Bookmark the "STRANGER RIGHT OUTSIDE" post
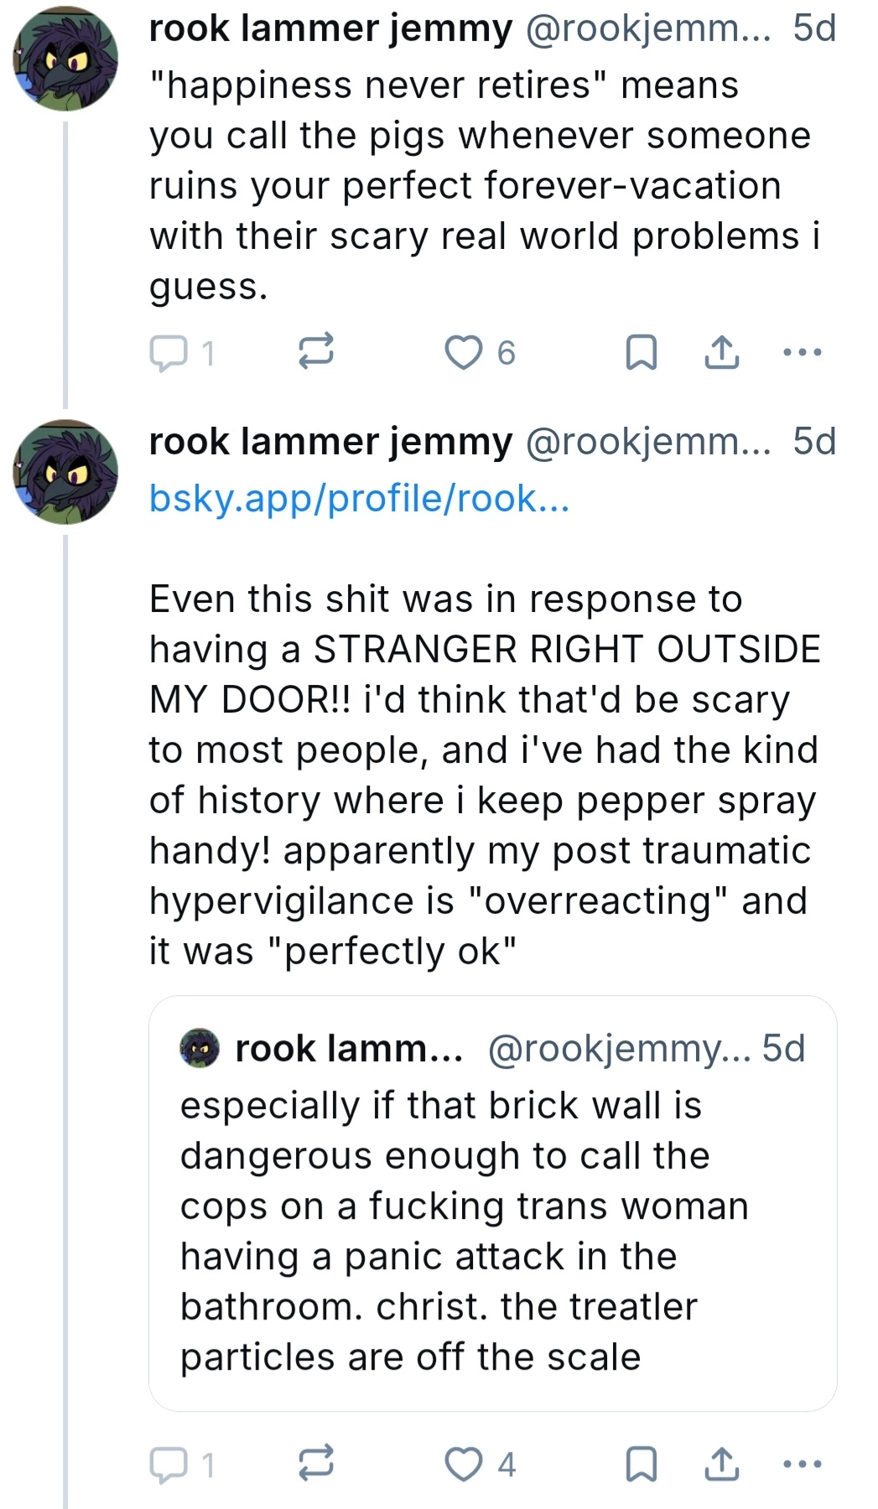 click(642, 1465)
